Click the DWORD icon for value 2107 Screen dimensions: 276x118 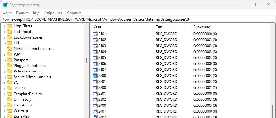95,69
